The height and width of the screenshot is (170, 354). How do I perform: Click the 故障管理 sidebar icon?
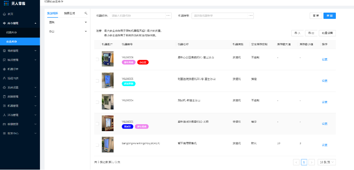pyautogui.click(x=4, y=97)
